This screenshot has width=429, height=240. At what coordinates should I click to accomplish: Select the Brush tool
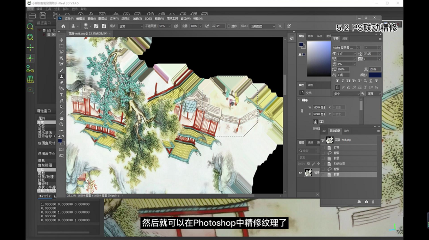(x=61, y=70)
